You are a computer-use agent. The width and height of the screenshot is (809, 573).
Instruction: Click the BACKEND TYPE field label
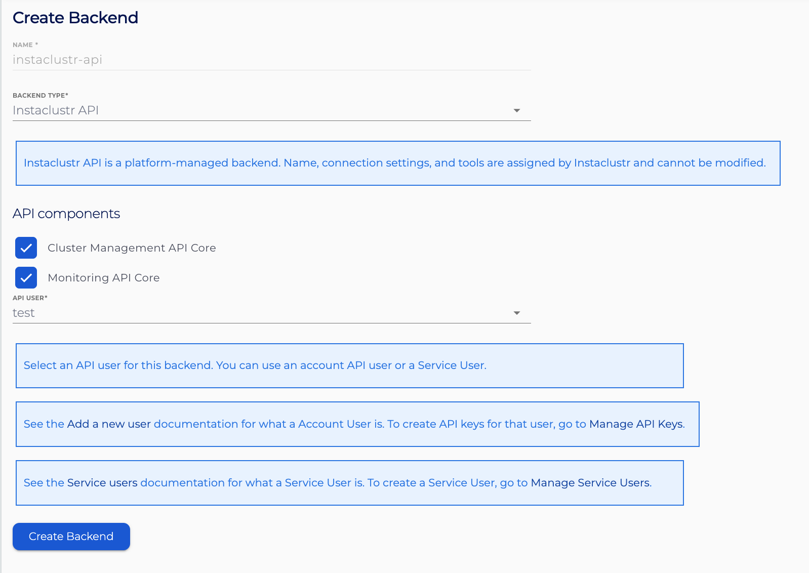coord(41,95)
